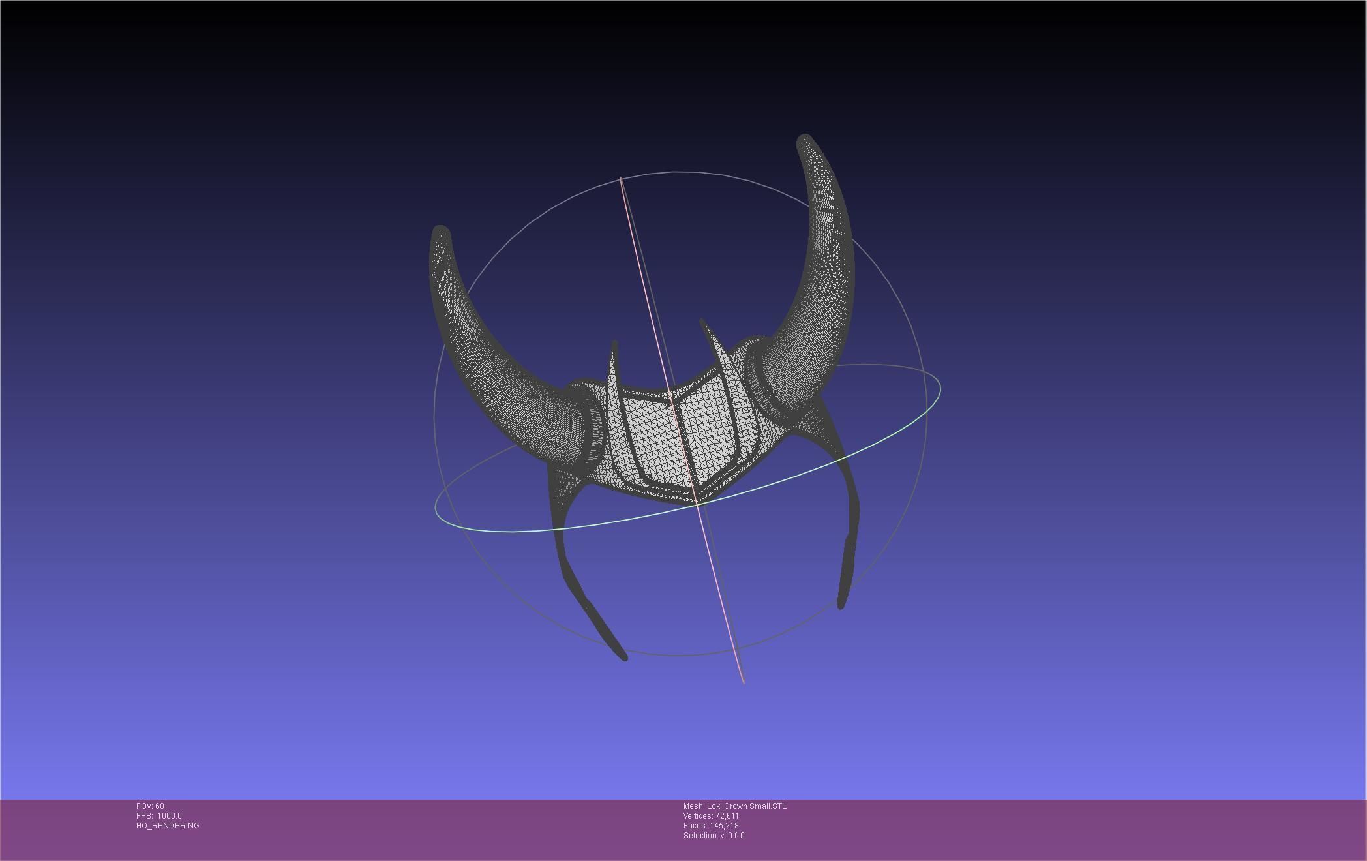Click the 'BO_RENDERING' status label
The height and width of the screenshot is (861, 1367).
168,826
